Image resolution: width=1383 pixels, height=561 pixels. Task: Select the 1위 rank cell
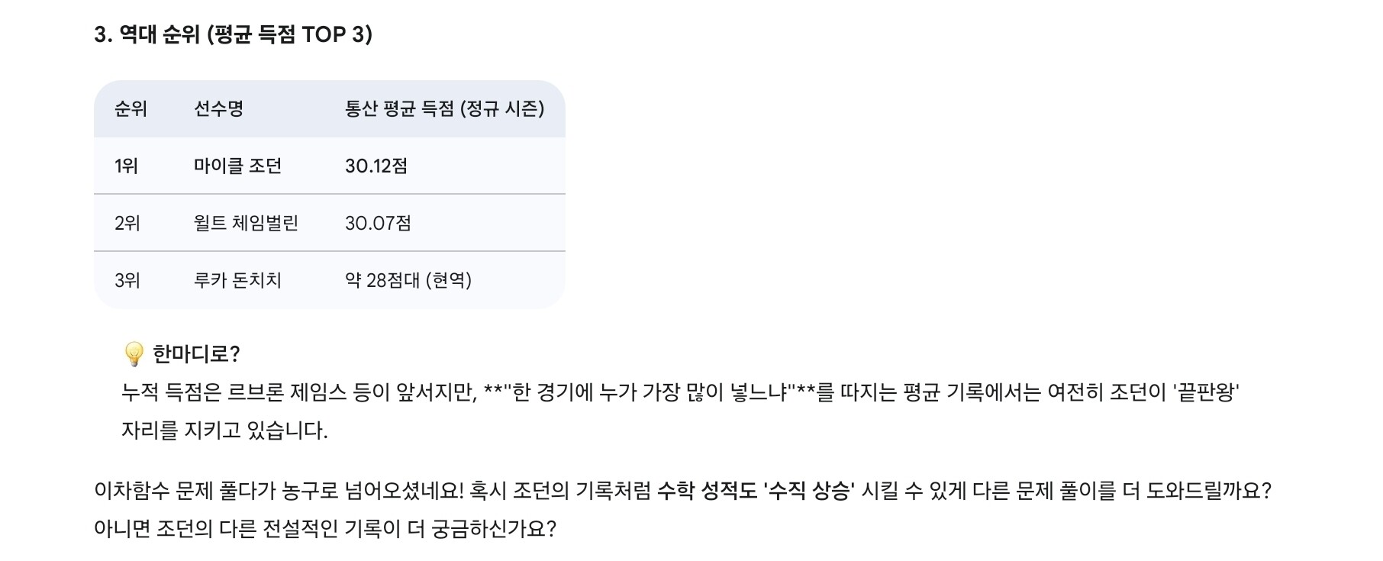click(126, 166)
